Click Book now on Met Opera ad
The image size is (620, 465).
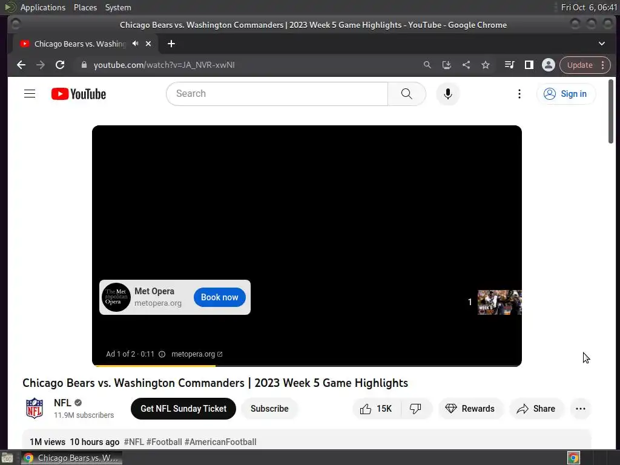pos(219,297)
